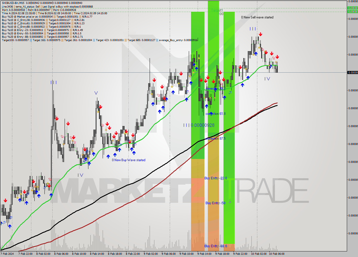
Task: Click the "tema_h1_status: Sell" info line
Action: 47,6
